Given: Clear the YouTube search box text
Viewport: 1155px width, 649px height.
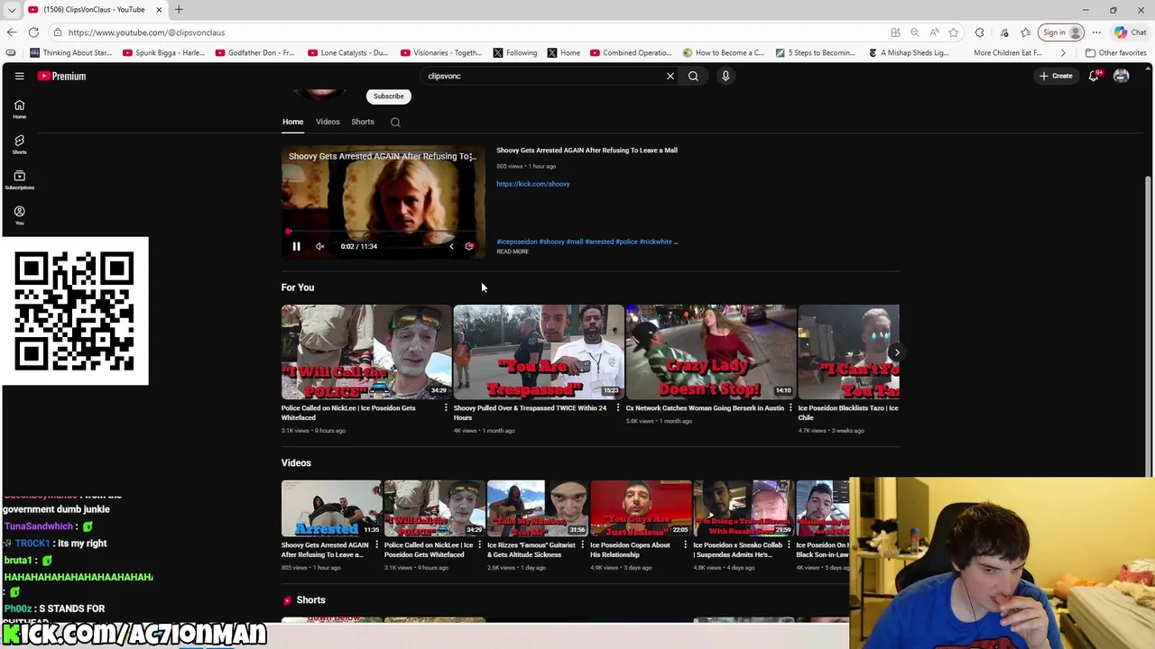Looking at the screenshot, I should coord(670,76).
